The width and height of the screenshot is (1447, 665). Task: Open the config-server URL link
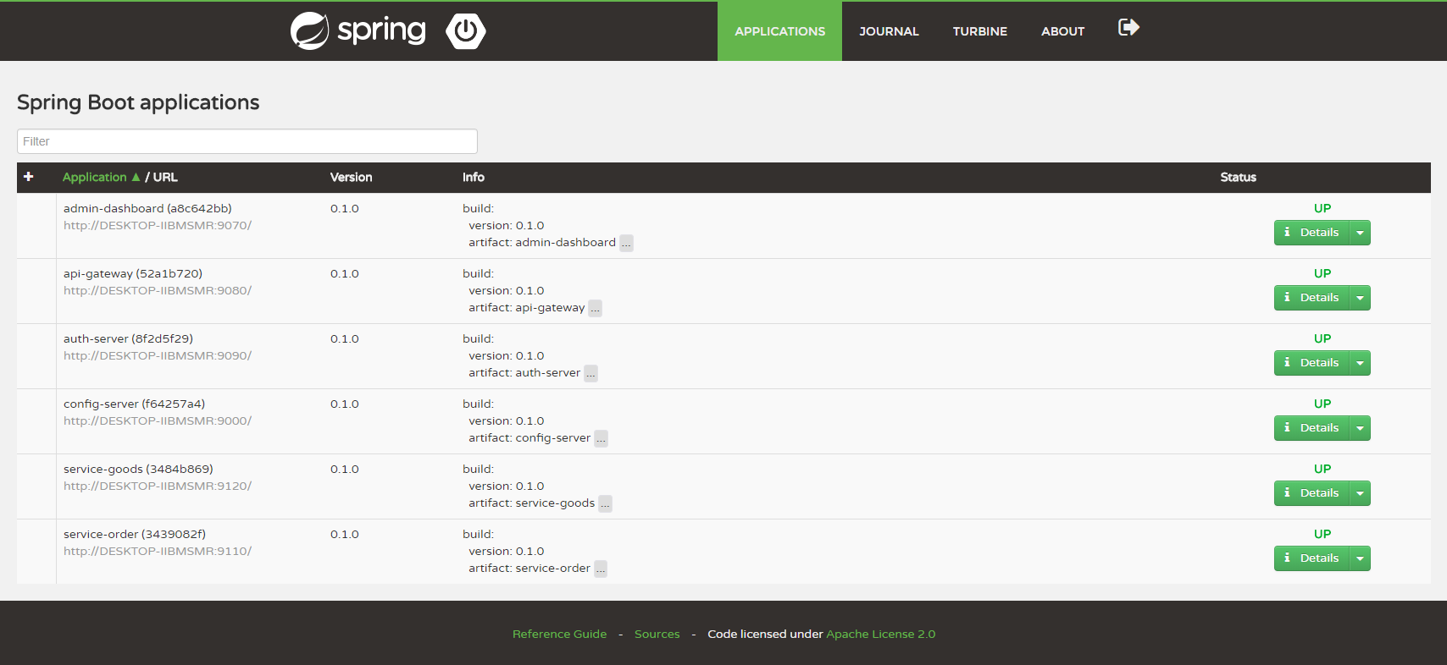pos(158,421)
